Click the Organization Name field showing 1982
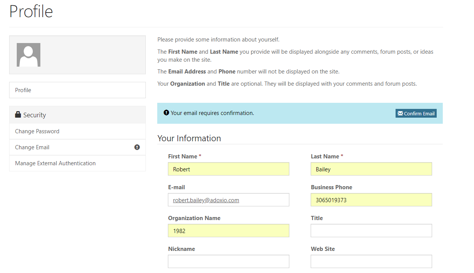The height and width of the screenshot is (273, 474). [228, 231]
